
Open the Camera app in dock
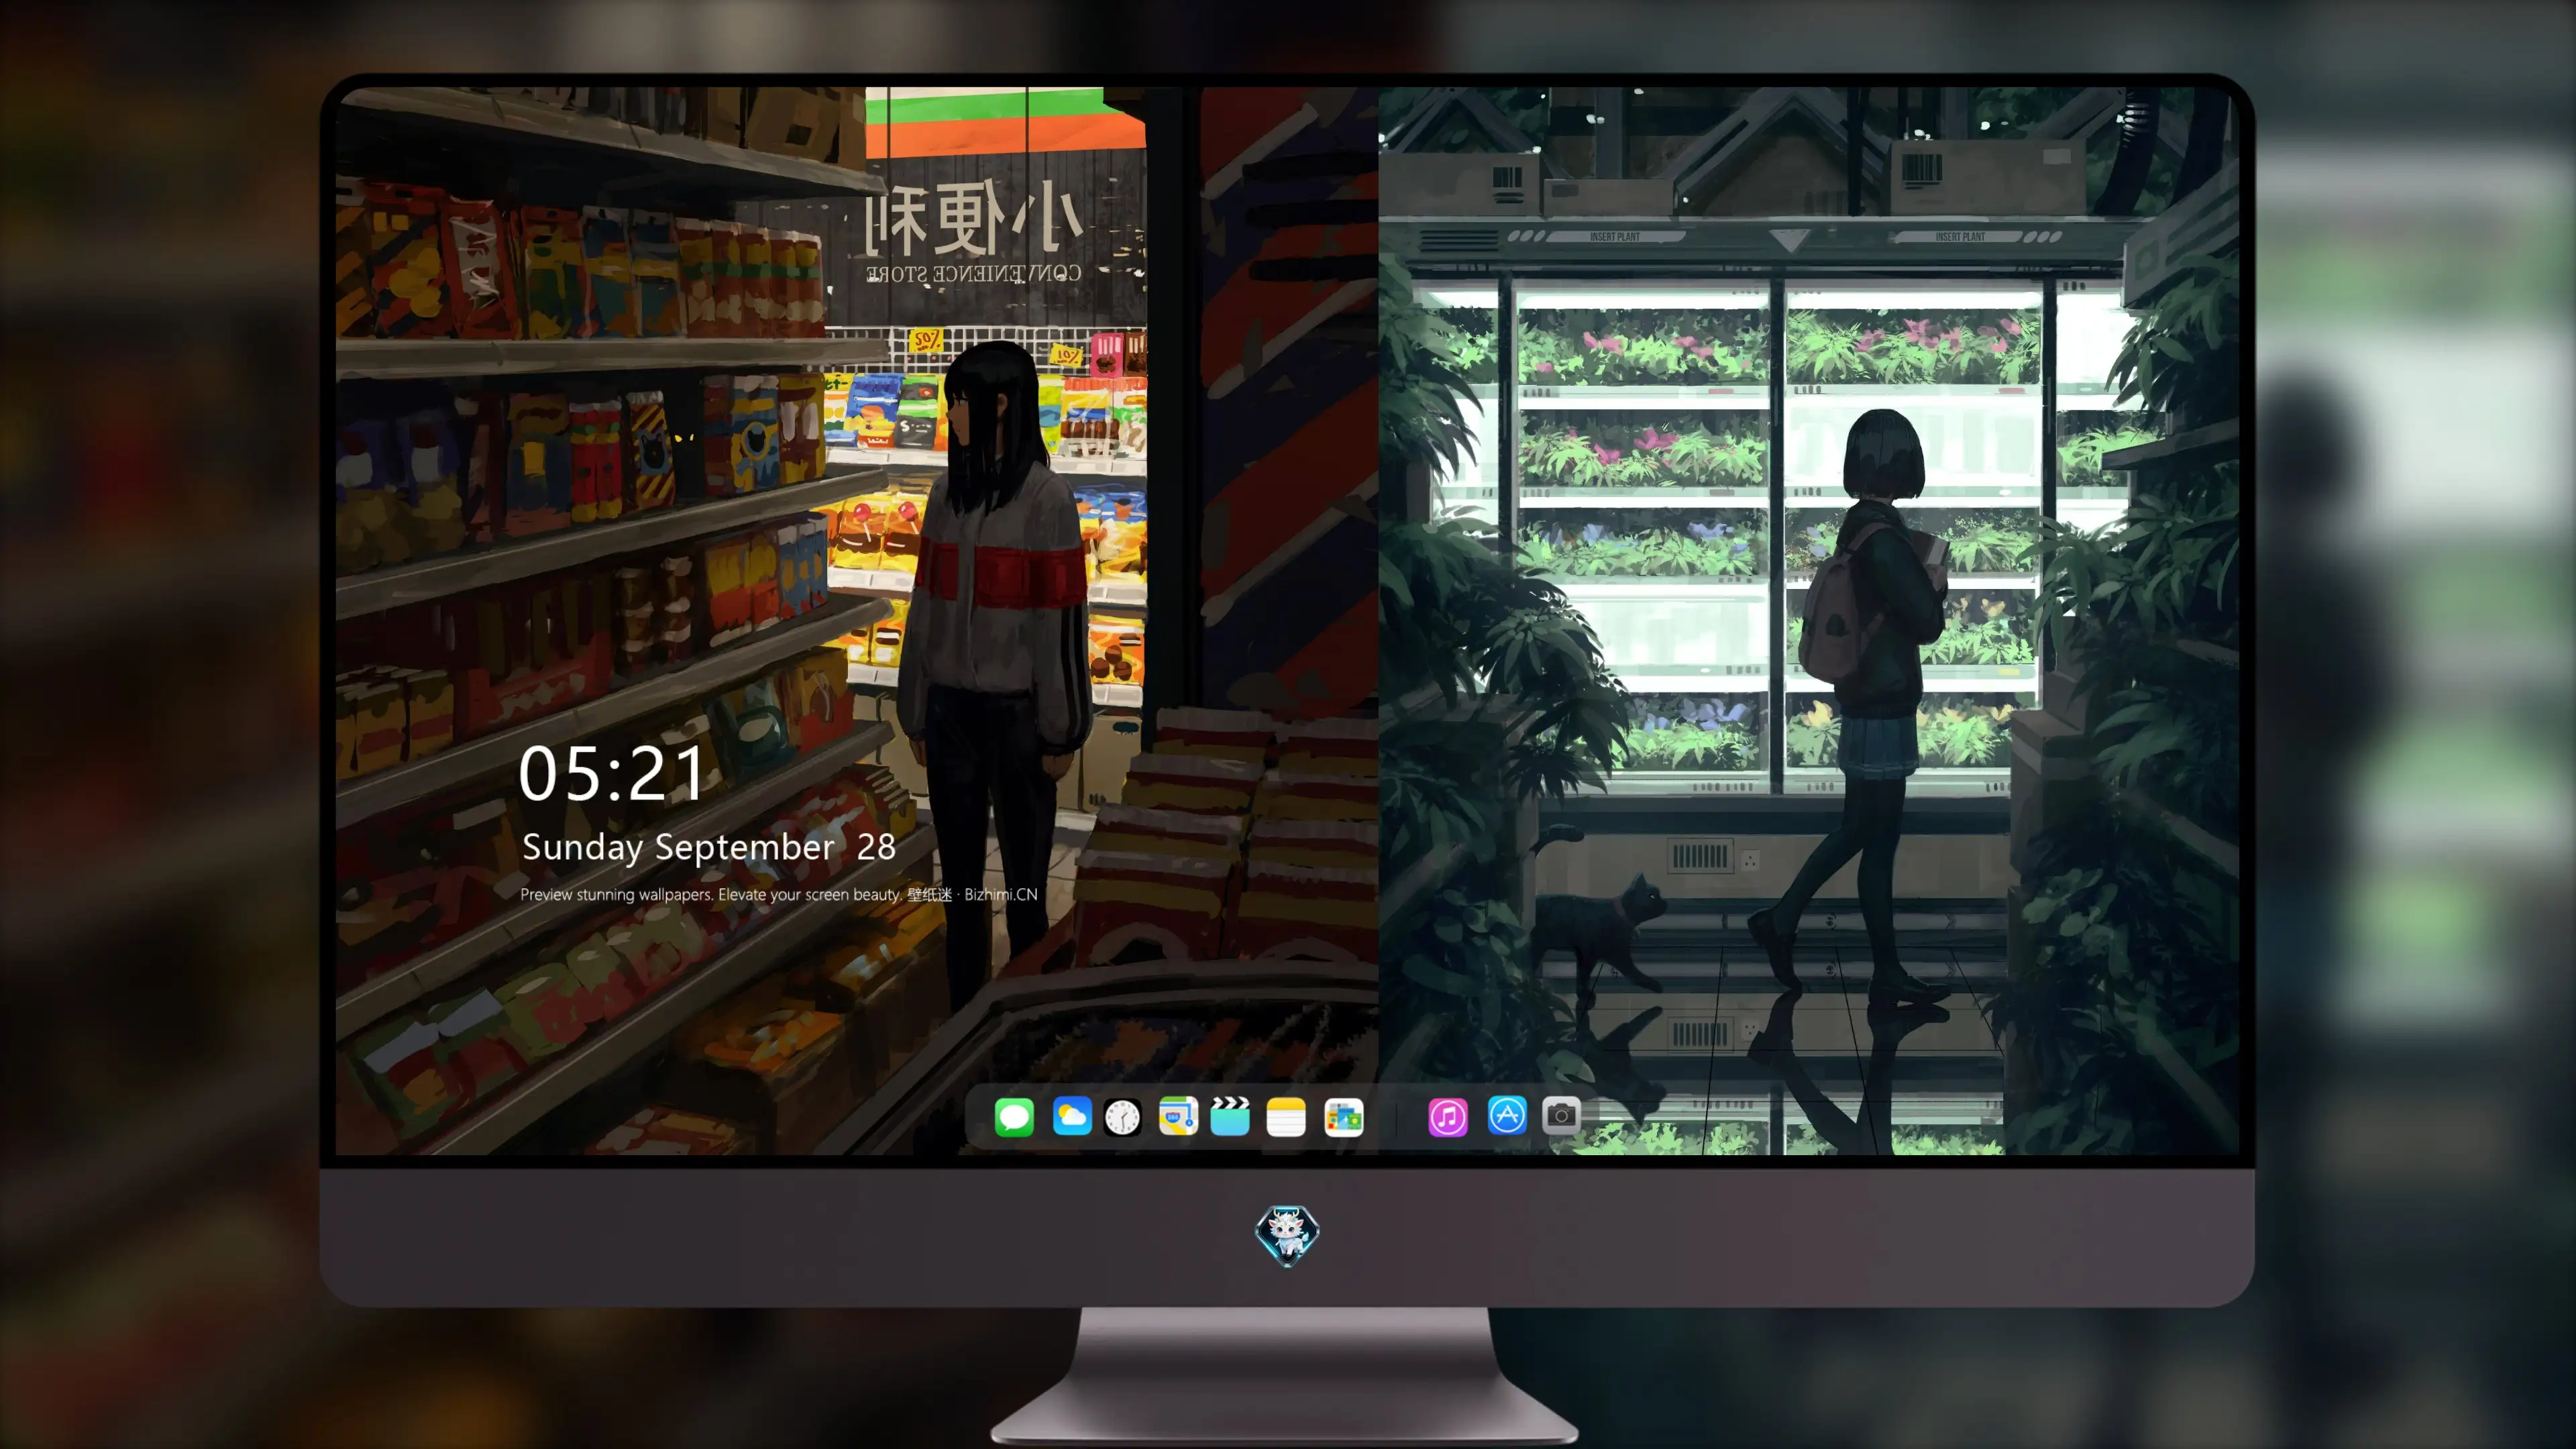pos(1561,1115)
